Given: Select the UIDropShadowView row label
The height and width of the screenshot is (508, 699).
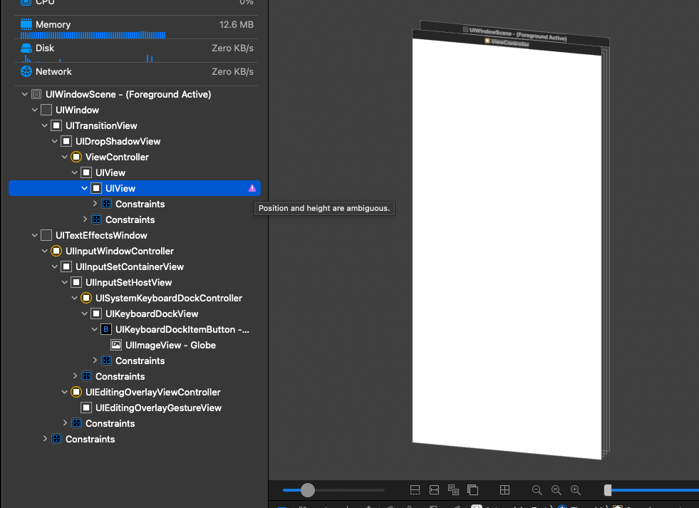Looking at the screenshot, I should [118, 141].
